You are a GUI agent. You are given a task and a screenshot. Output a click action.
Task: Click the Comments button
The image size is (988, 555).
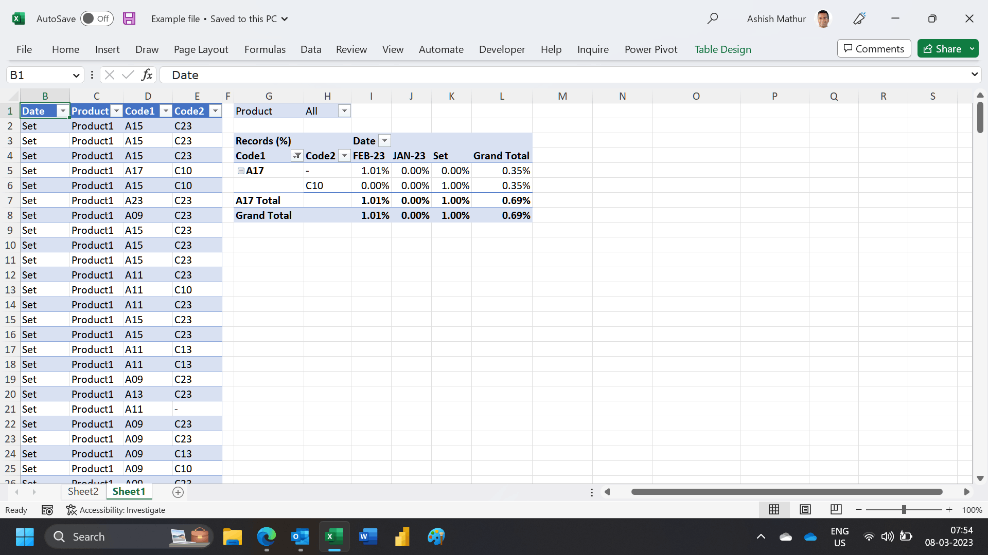874,49
